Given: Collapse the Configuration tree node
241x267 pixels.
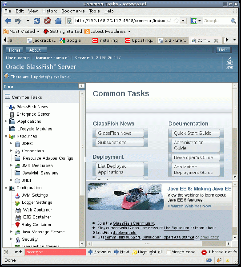Looking at the screenshot, I should (x=6, y=188).
